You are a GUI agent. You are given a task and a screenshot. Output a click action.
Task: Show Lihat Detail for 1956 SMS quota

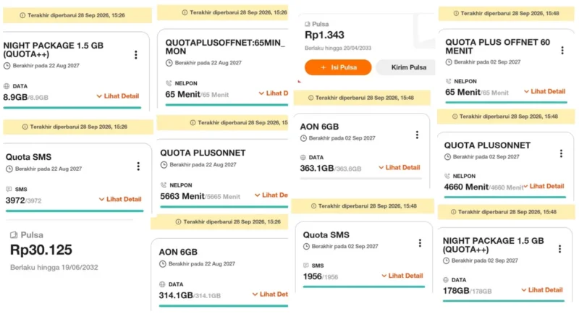(x=402, y=276)
